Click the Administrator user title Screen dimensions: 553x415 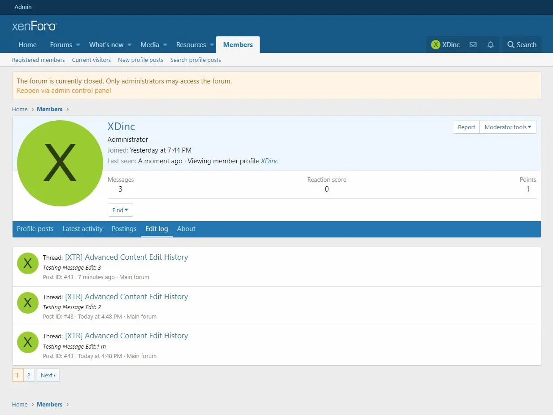point(128,140)
